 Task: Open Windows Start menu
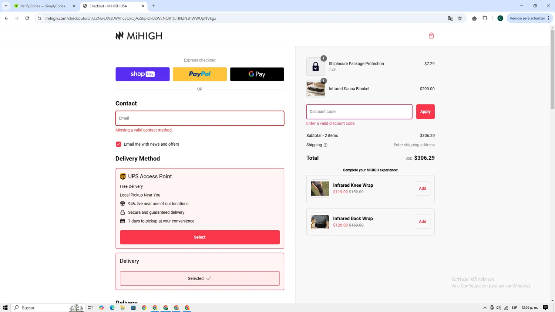point(5,308)
